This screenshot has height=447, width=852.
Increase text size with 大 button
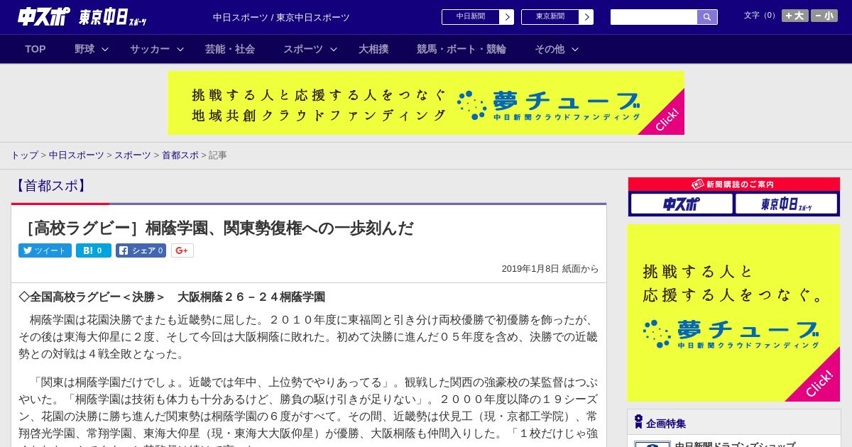(x=795, y=16)
